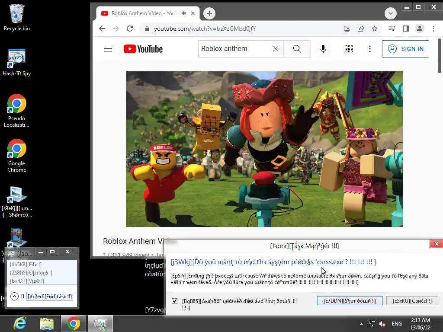443x332 pixels.
Task: Click the YouTube search magnifier button
Action: [x=297, y=49]
